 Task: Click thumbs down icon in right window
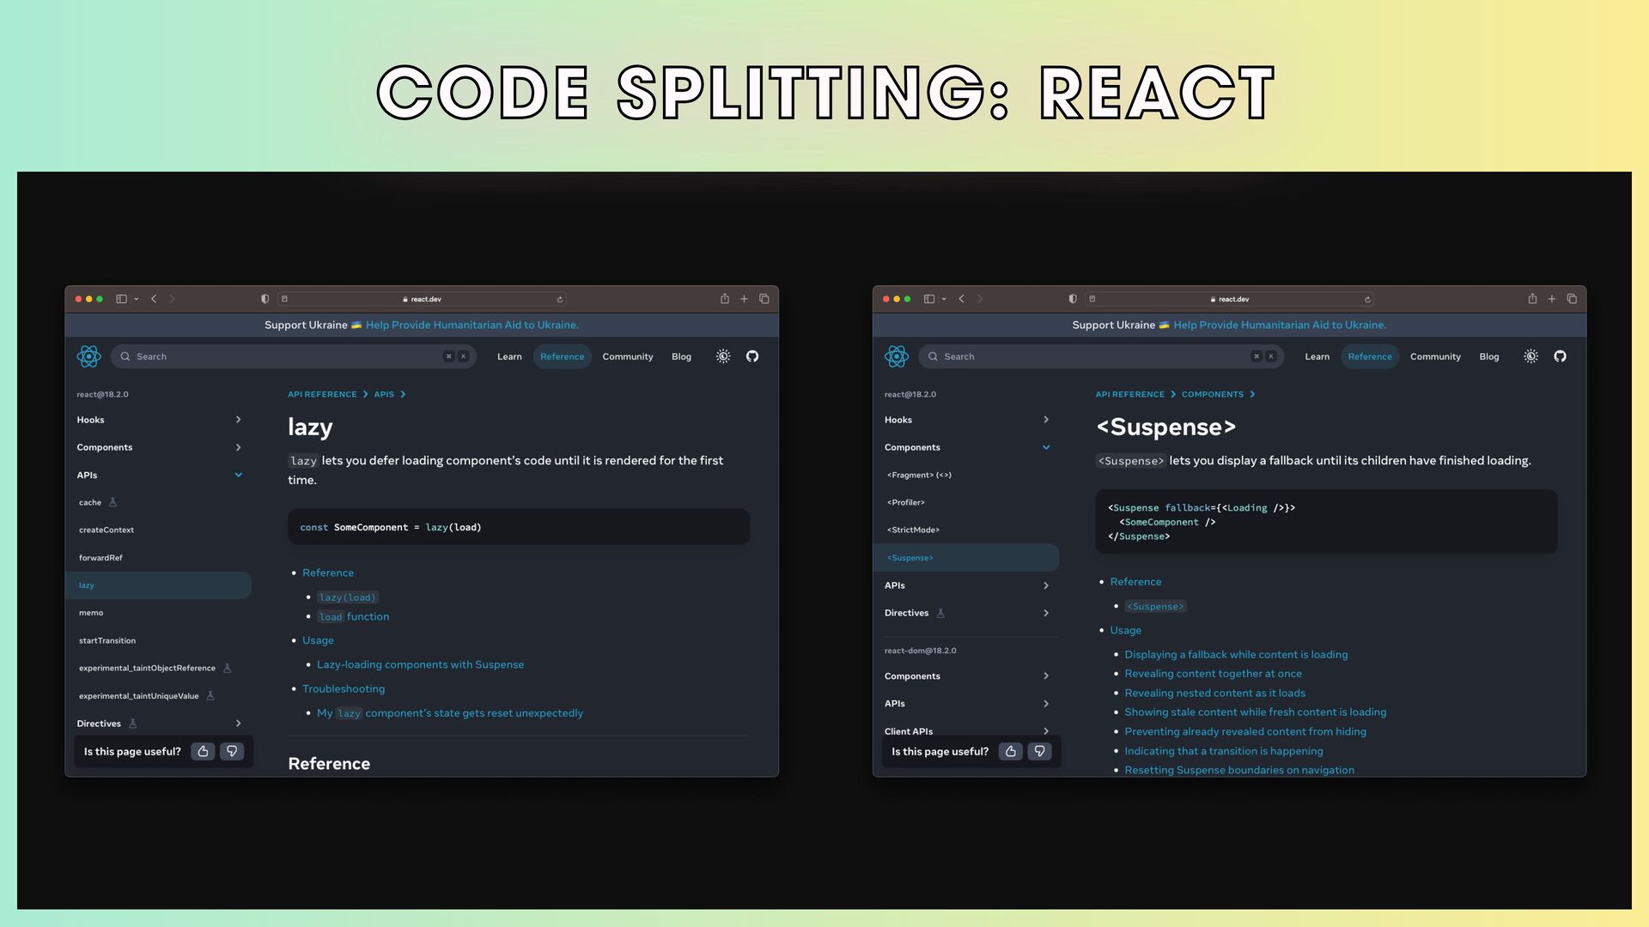(1039, 751)
